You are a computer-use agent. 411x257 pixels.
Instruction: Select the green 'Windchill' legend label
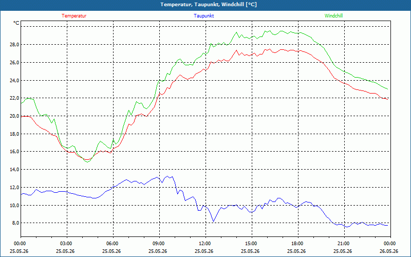pyautogui.click(x=333, y=16)
